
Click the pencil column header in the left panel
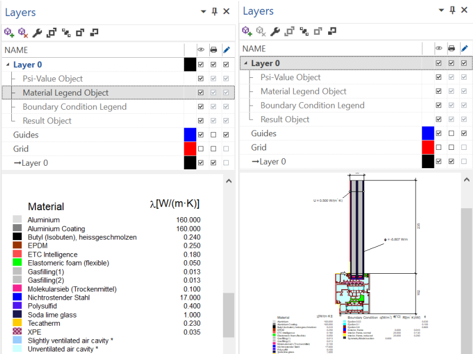(x=226, y=50)
